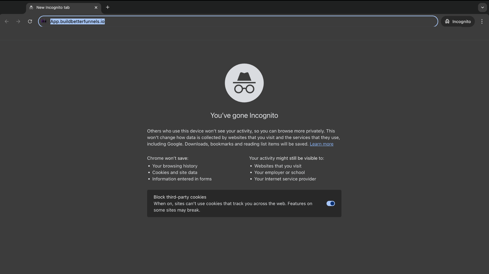Image resolution: width=489 pixels, height=274 pixels.
Task: Click the "You've gone Incognito" heading
Action: pyautogui.click(x=244, y=115)
